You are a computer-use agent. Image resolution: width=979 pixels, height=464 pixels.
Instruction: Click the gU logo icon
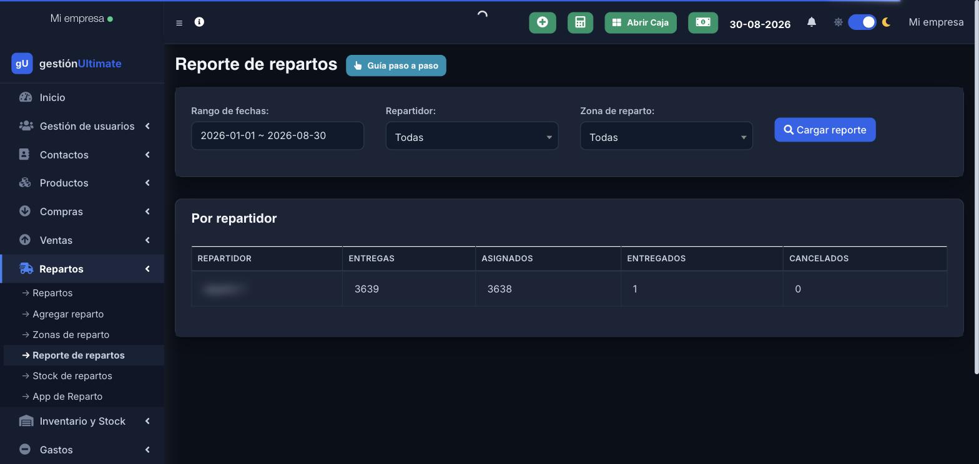coord(22,63)
